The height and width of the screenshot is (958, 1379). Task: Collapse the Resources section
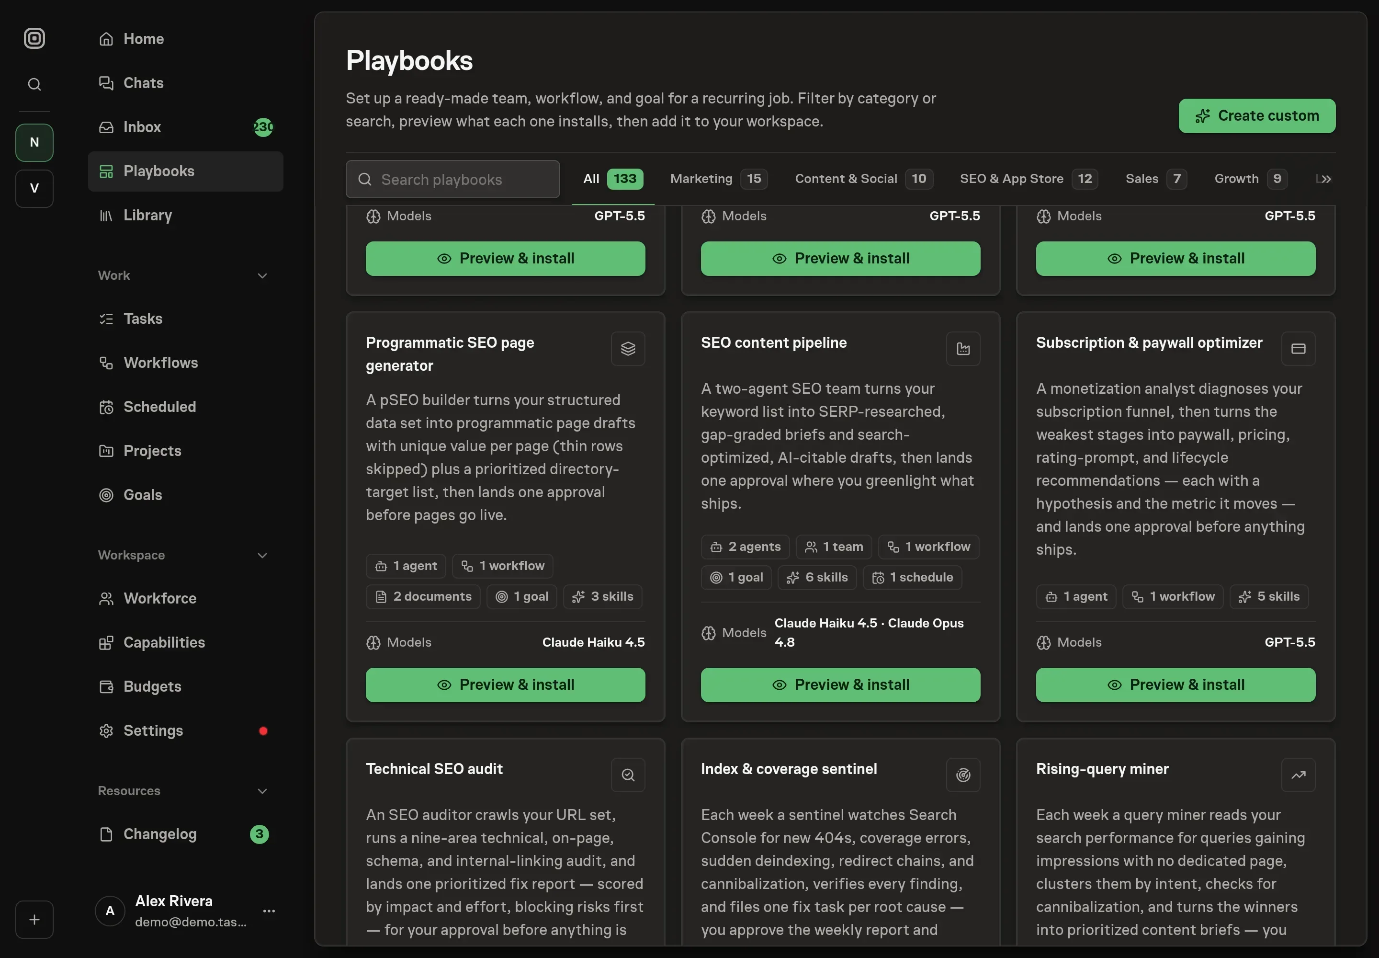262,791
